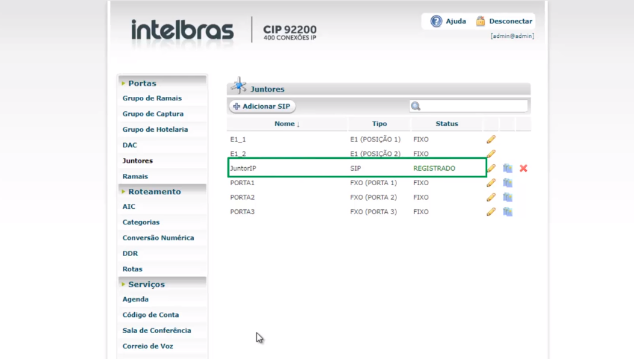Image resolution: width=634 pixels, height=359 pixels.
Task: Sort the table by Nome column
Action: (286, 124)
